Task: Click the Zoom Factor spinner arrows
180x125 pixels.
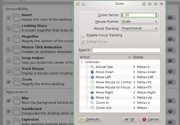Action: tap(156, 15)
